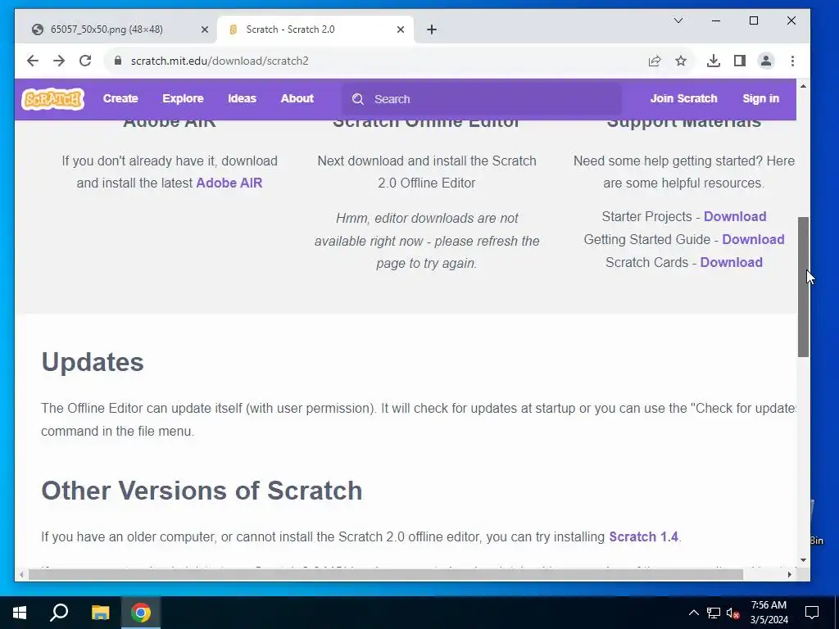Switch to the 65057_50x50.png tab
This screenshot has width=839, height=629.
(107, 29)
